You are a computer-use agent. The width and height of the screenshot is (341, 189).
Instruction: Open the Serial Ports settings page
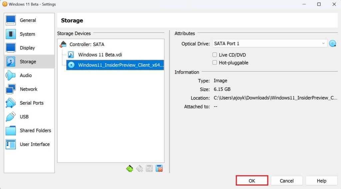(31, 103)
